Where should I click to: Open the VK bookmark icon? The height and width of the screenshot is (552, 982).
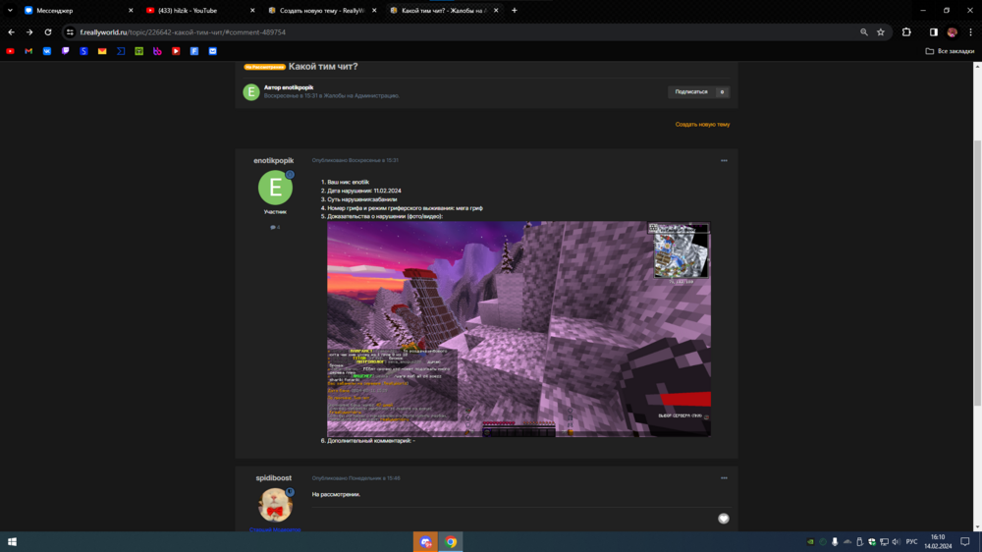pyautogui.click(x=47, y=51)
